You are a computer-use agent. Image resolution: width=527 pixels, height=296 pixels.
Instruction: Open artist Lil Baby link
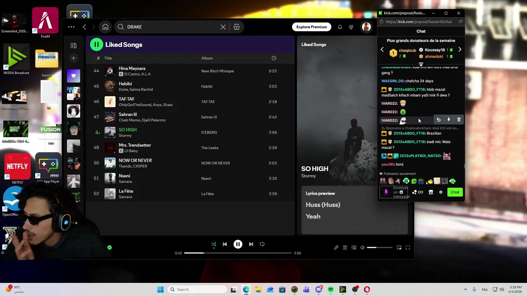[131, 151]
